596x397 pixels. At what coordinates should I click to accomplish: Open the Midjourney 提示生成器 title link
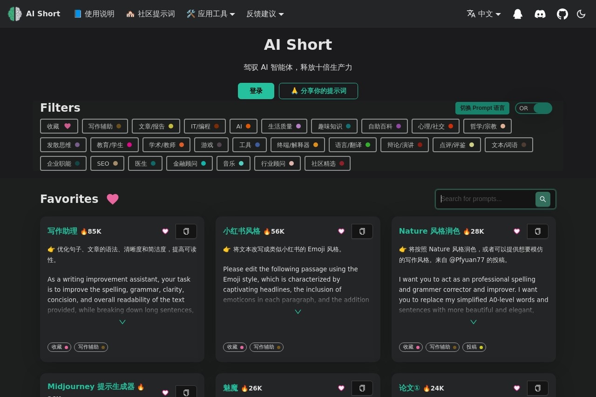(x=91, y=387)
